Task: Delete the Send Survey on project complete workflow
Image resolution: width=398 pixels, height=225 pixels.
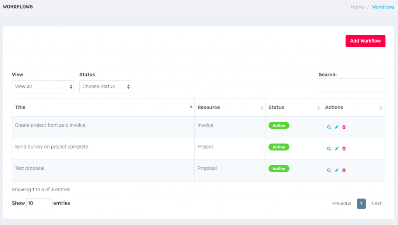Action: [344, 149]
